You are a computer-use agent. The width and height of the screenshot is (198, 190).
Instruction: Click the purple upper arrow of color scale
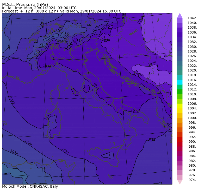180,16
